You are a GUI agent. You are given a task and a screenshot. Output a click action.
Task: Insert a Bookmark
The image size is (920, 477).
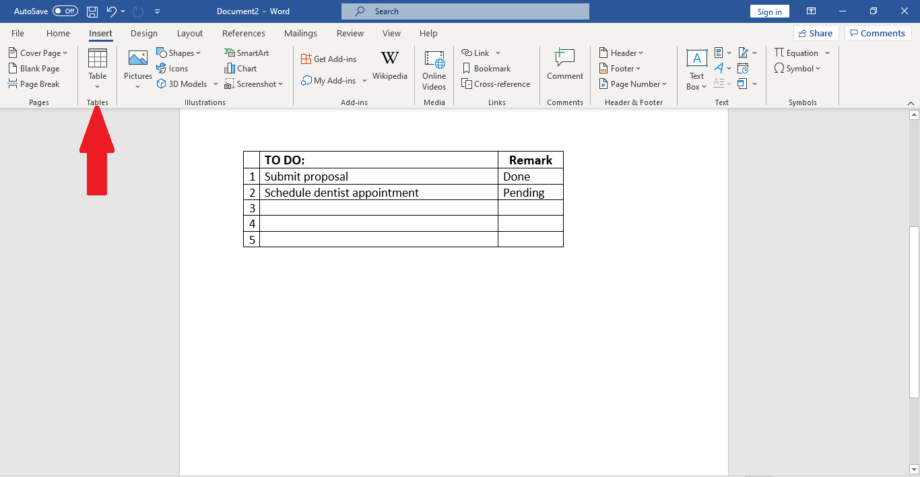tap(487, 68)
